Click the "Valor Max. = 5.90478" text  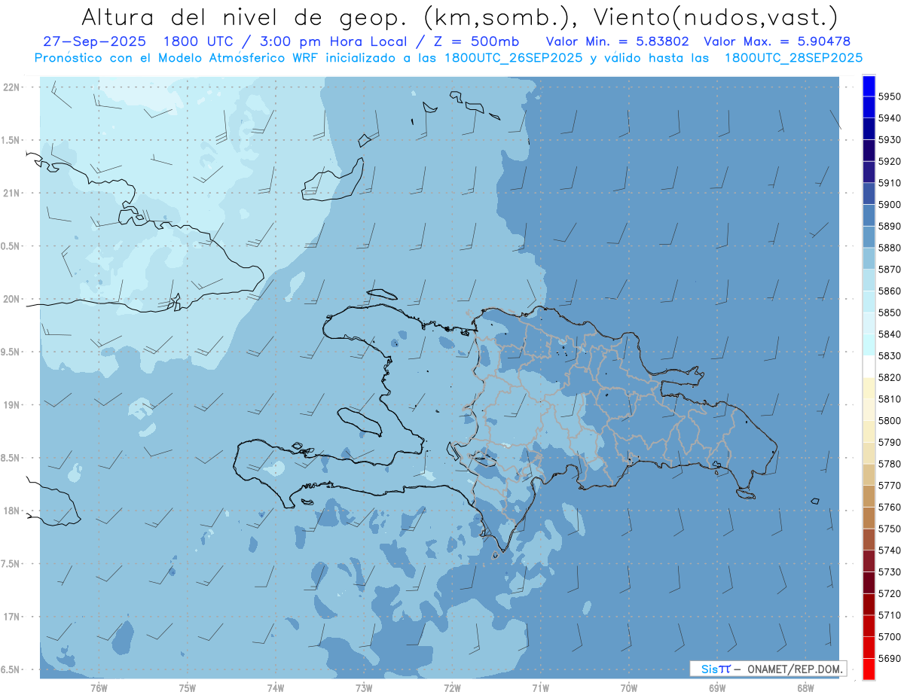(777, 41)
